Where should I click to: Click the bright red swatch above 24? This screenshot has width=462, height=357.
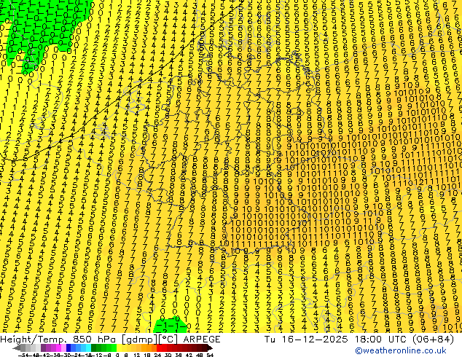(x=159, y=348)
